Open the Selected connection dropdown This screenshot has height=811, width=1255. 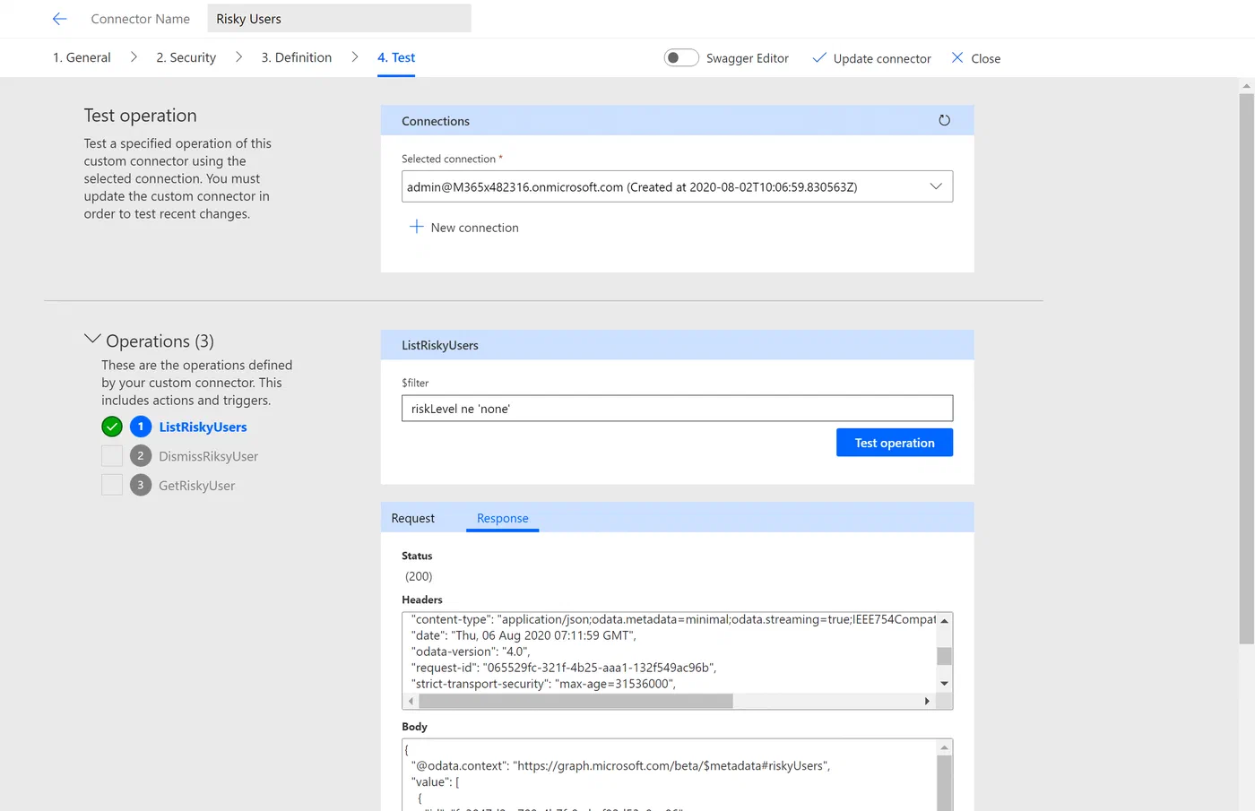pyautogui.click(x=677, y=186)
